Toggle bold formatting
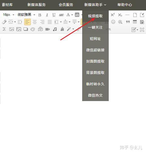This screenshot has height=154, width=146. pyautogui.click(x=40, y=15)
